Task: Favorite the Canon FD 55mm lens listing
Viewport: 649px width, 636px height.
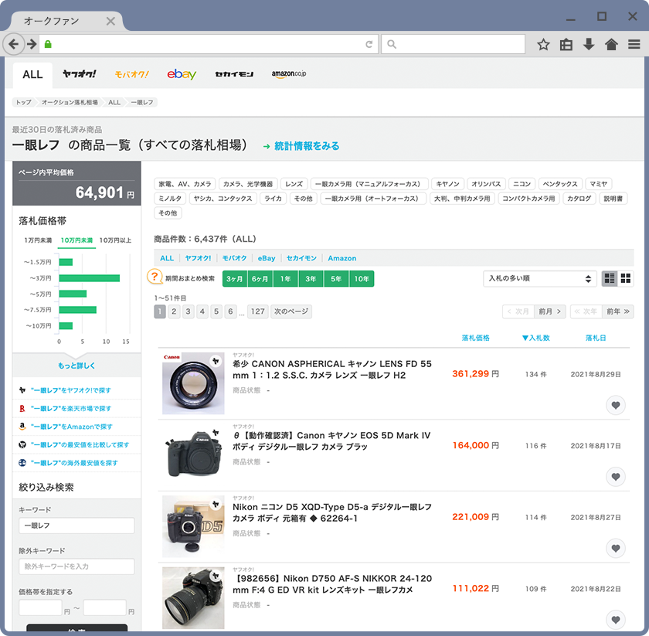Action: pos(615,405)
